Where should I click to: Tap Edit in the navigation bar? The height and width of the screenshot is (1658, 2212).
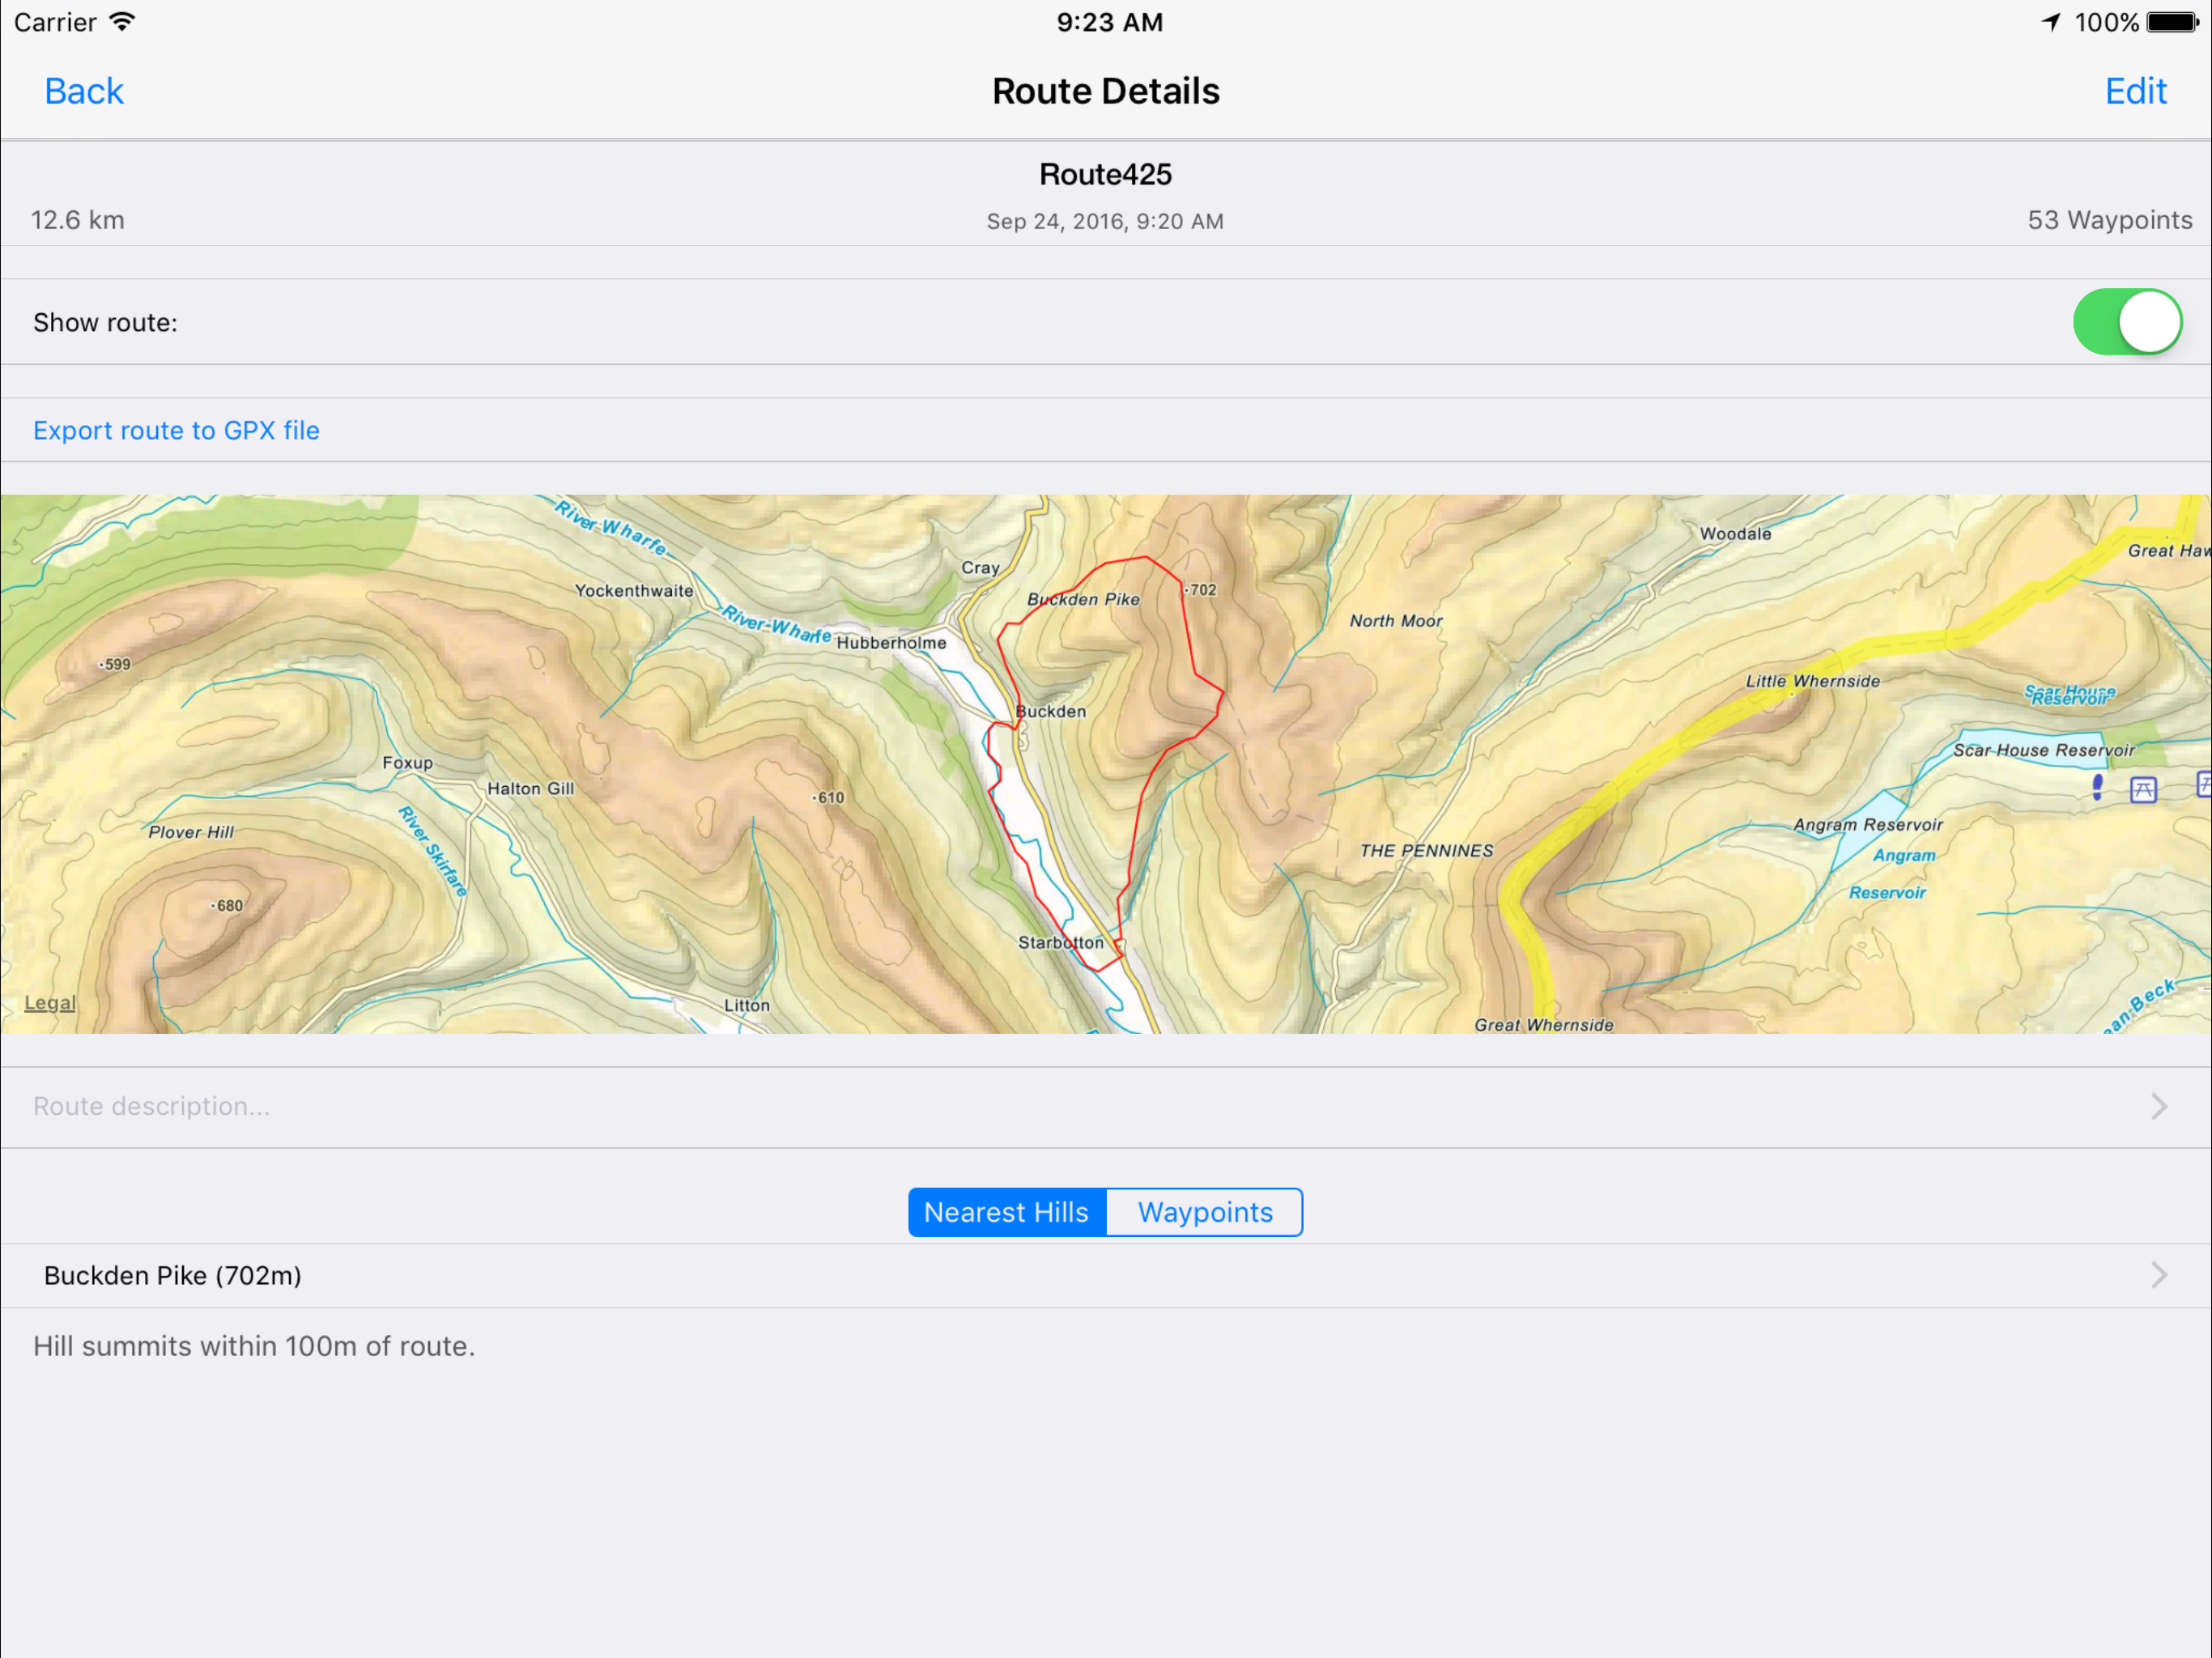point(2135,91)
